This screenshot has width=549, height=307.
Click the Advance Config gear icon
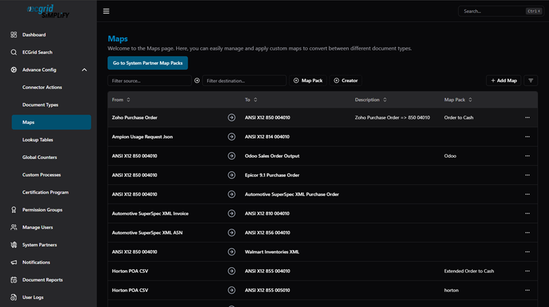pyautogui.click(x=14, y=70)
